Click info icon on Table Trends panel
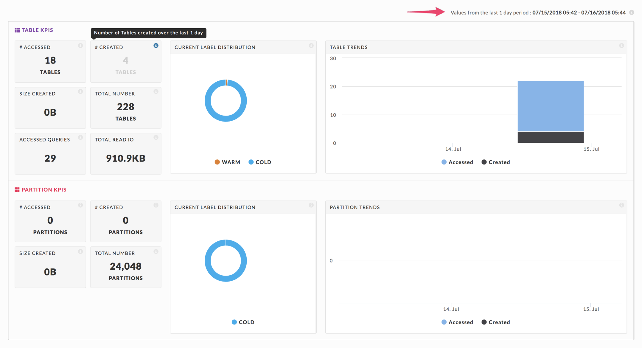The image size is (642, 348). pyautogui.click(x=621, y=46)
